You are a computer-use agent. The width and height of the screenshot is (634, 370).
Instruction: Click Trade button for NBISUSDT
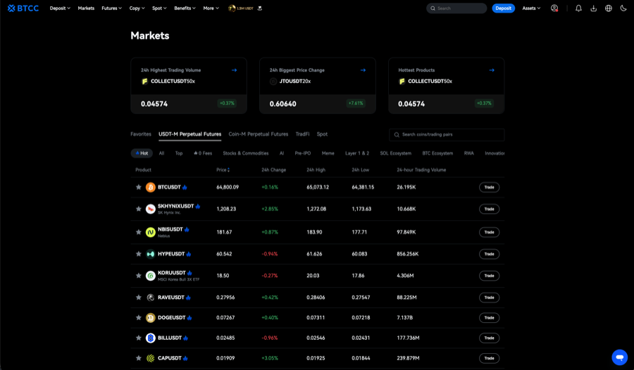click(490, 232)
